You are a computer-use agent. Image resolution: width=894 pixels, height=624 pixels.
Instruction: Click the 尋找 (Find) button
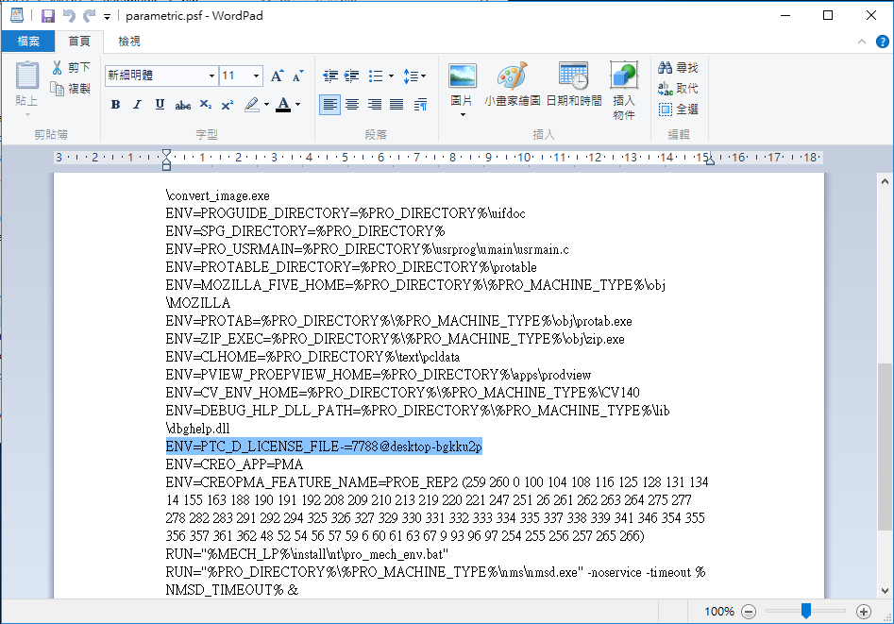click(x=678, y=68)
